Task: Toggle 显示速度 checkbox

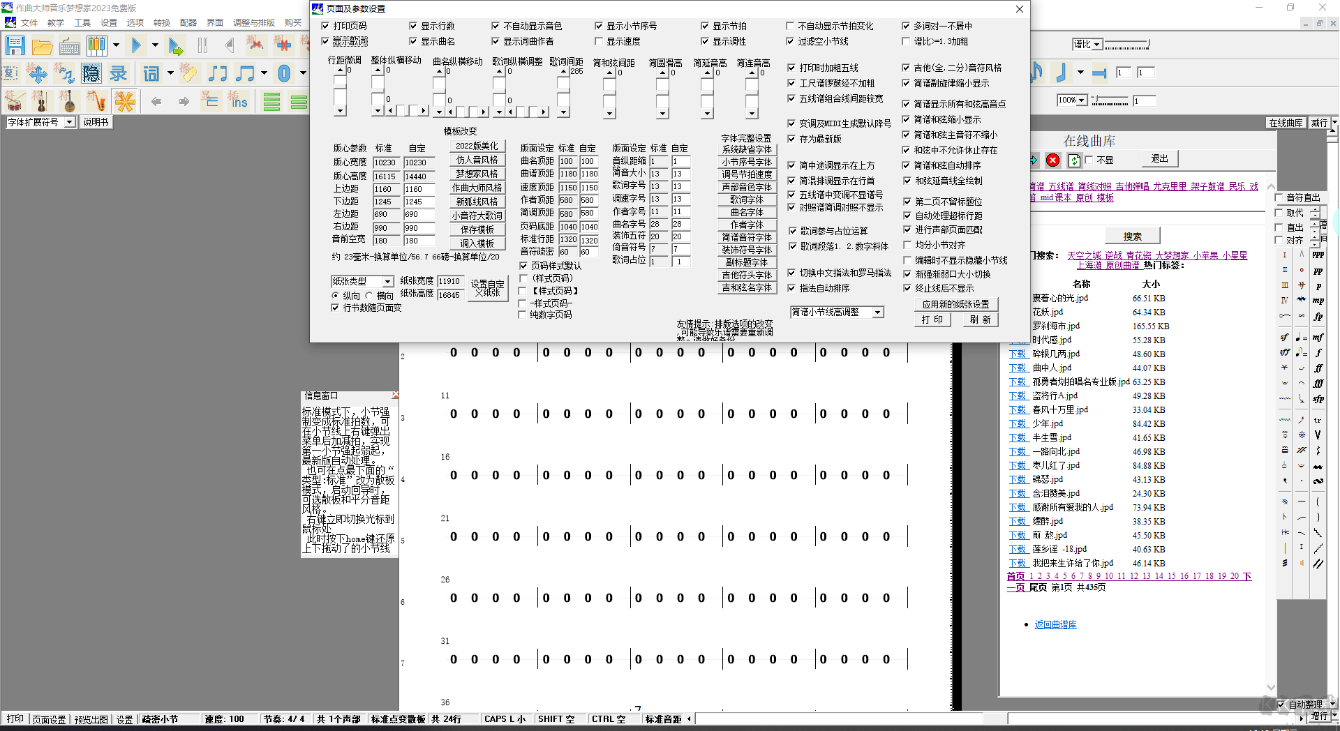Action: (599, 41)
